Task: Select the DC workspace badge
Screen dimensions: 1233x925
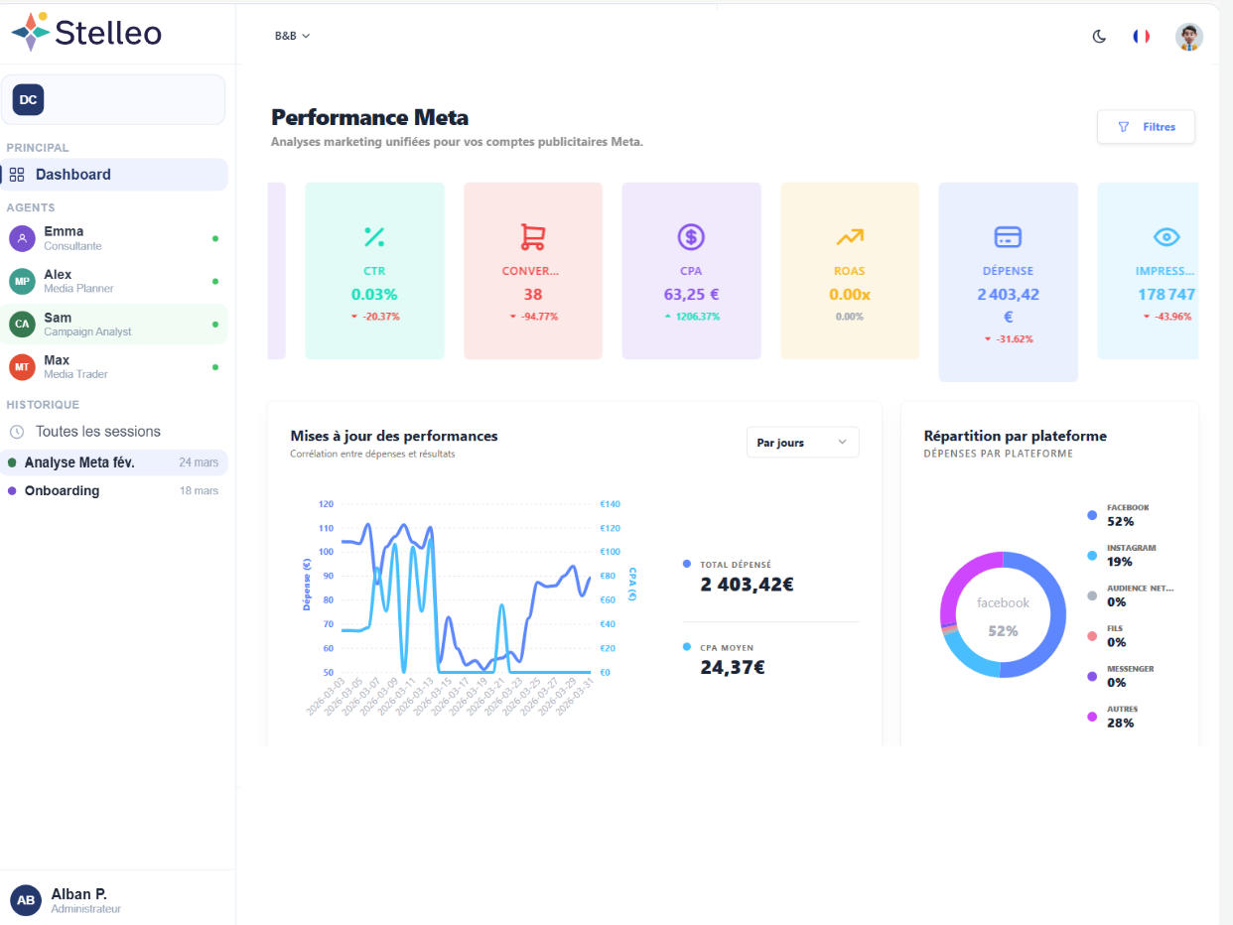Action: pyautogui.click(x=28, y=99)
